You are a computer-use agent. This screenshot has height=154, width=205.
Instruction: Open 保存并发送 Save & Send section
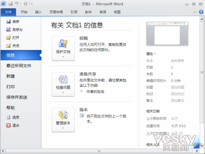(17, 97)
